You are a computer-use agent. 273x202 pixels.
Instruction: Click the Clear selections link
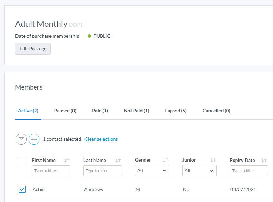tap(101, 139)
